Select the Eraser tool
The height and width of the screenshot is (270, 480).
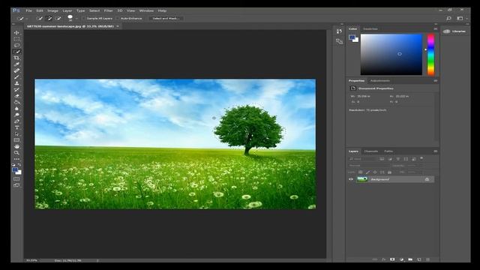click(16, 96)
